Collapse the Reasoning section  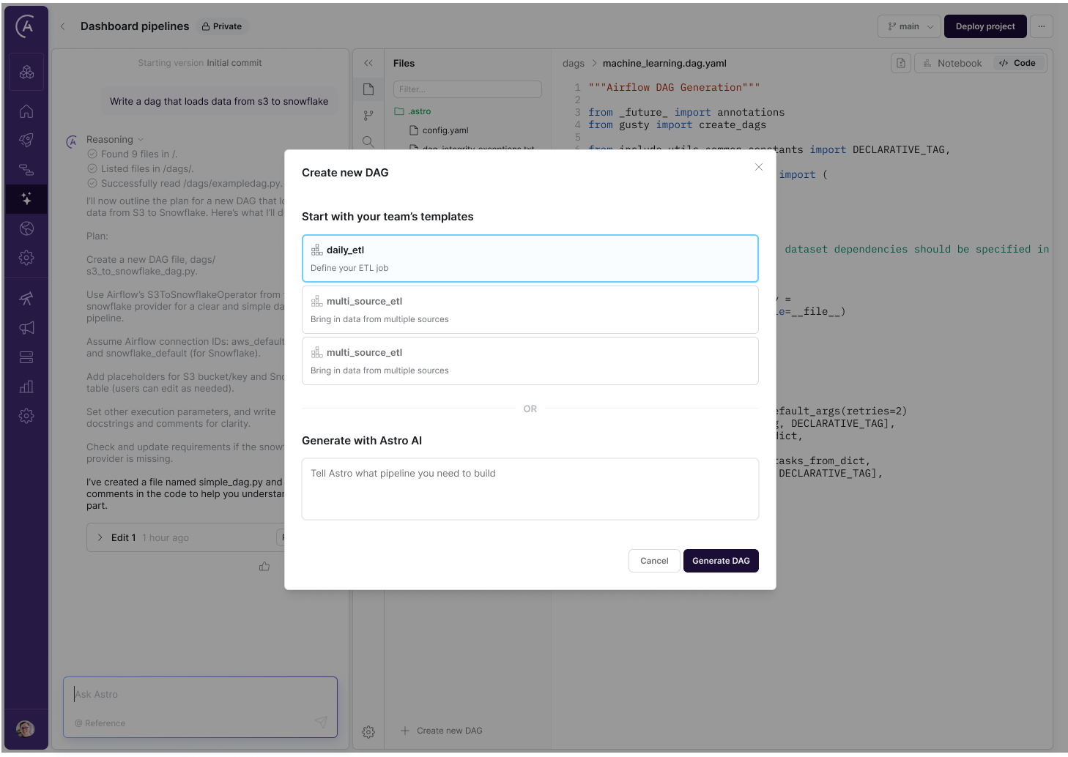point(115,140)
